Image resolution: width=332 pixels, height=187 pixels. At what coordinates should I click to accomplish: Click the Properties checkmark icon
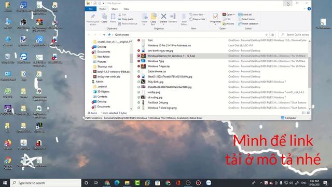click(x=216, y=16)
